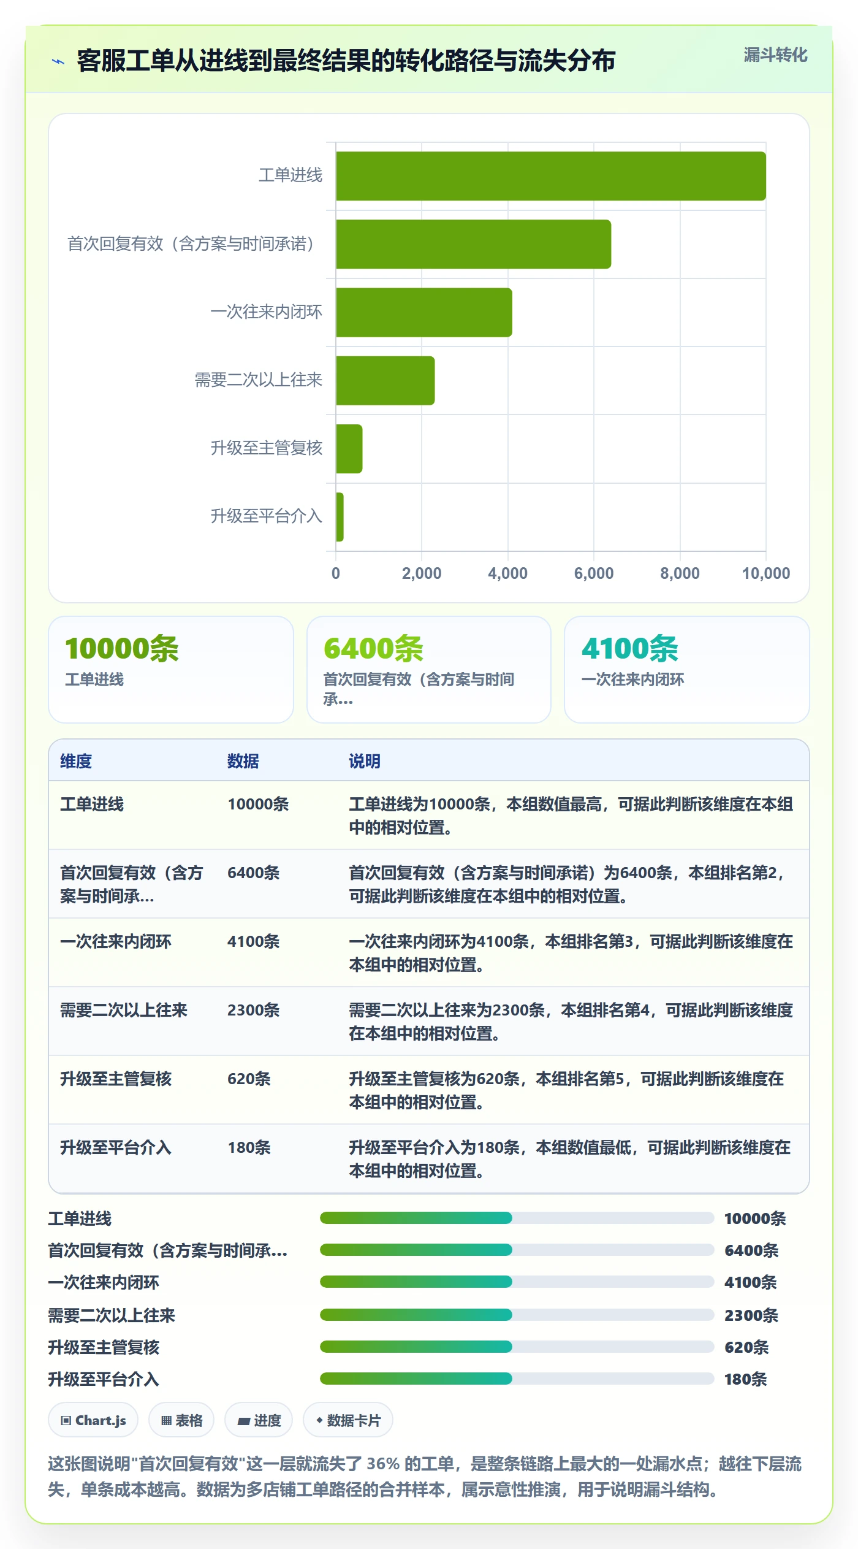
Task: Click the 工单进线 bar in the chart
Action: tap(551, 176)
